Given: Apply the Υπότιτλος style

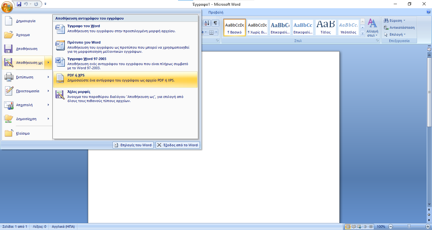Looking at the screenshot, I should coord(348,27).
